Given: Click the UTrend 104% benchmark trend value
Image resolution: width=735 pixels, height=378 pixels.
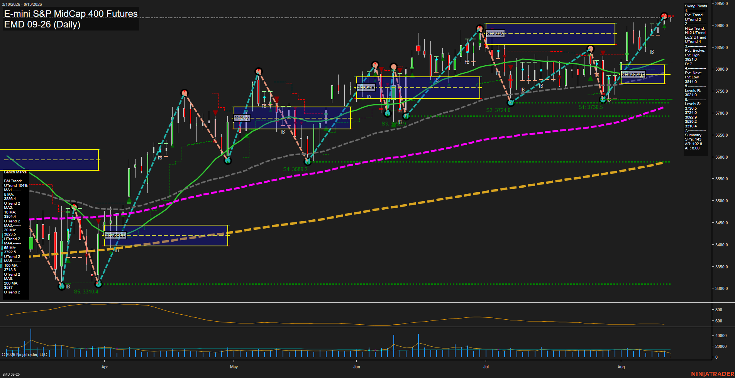Looking at the screenshot, I should pos(16,186).
